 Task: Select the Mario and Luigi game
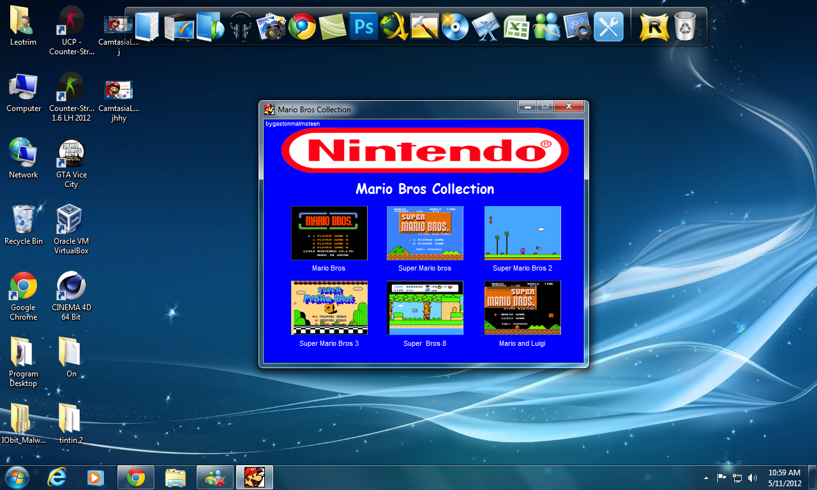(x=522, y=308)
